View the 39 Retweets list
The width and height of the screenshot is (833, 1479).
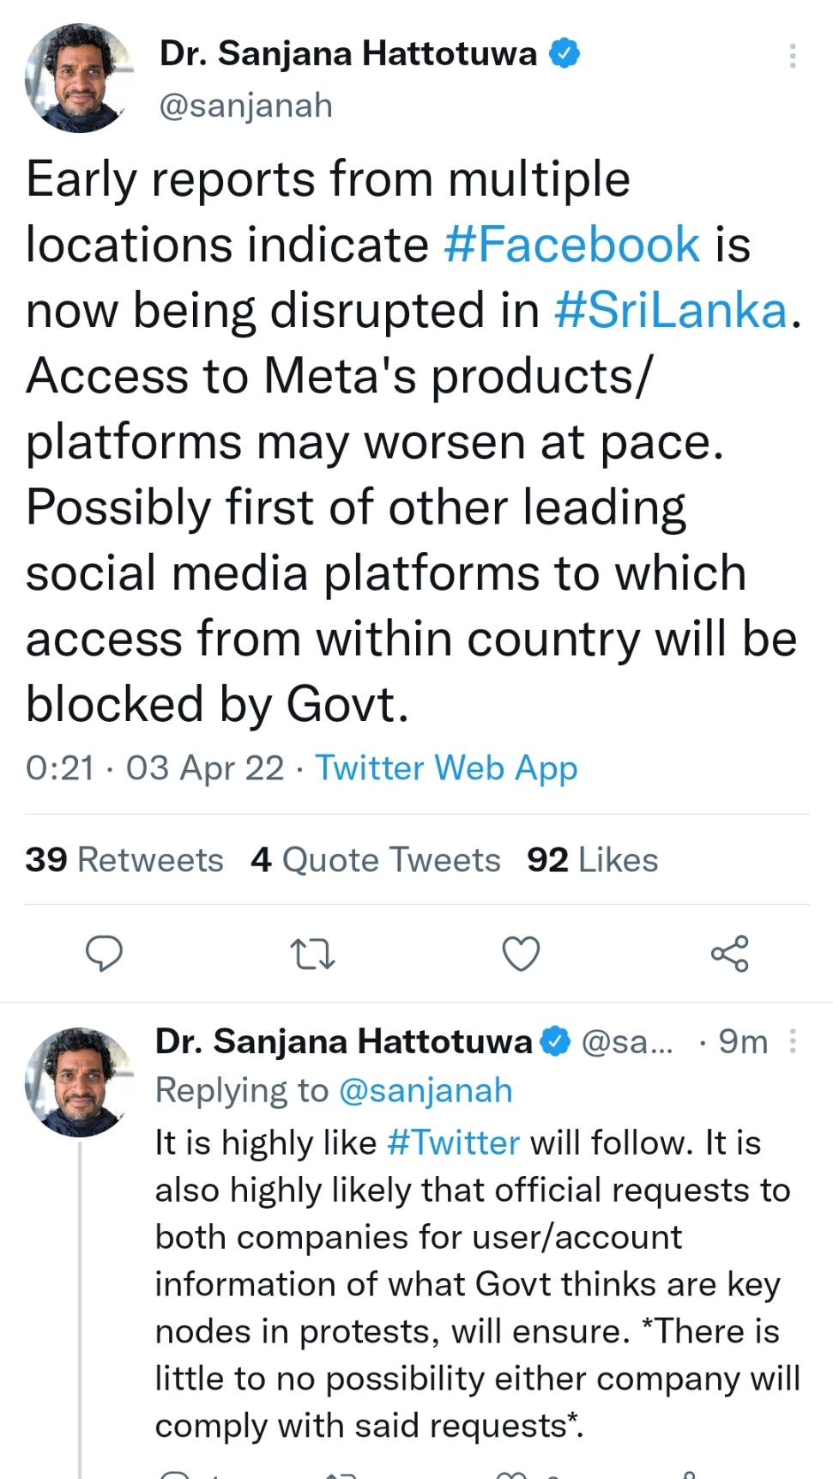click(x=124, y=859)
